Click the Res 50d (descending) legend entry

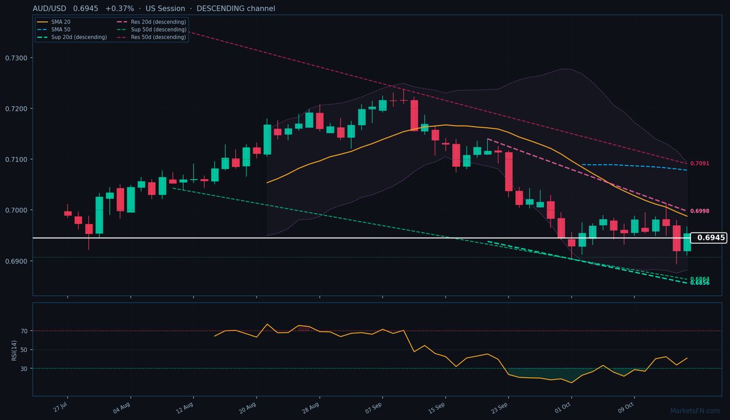click(x=151, y=37)
